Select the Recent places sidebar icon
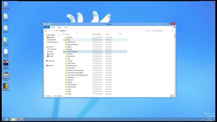 (48, 42)
